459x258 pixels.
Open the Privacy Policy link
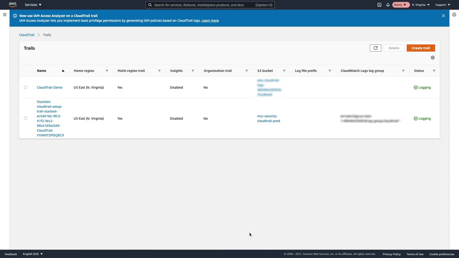(392, 254)
